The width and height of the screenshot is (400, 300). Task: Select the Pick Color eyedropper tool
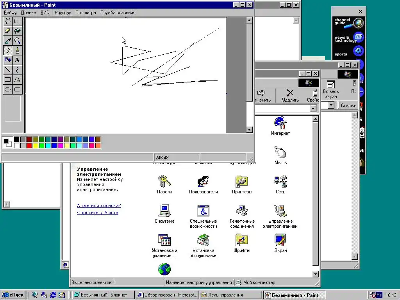point(8,41)
